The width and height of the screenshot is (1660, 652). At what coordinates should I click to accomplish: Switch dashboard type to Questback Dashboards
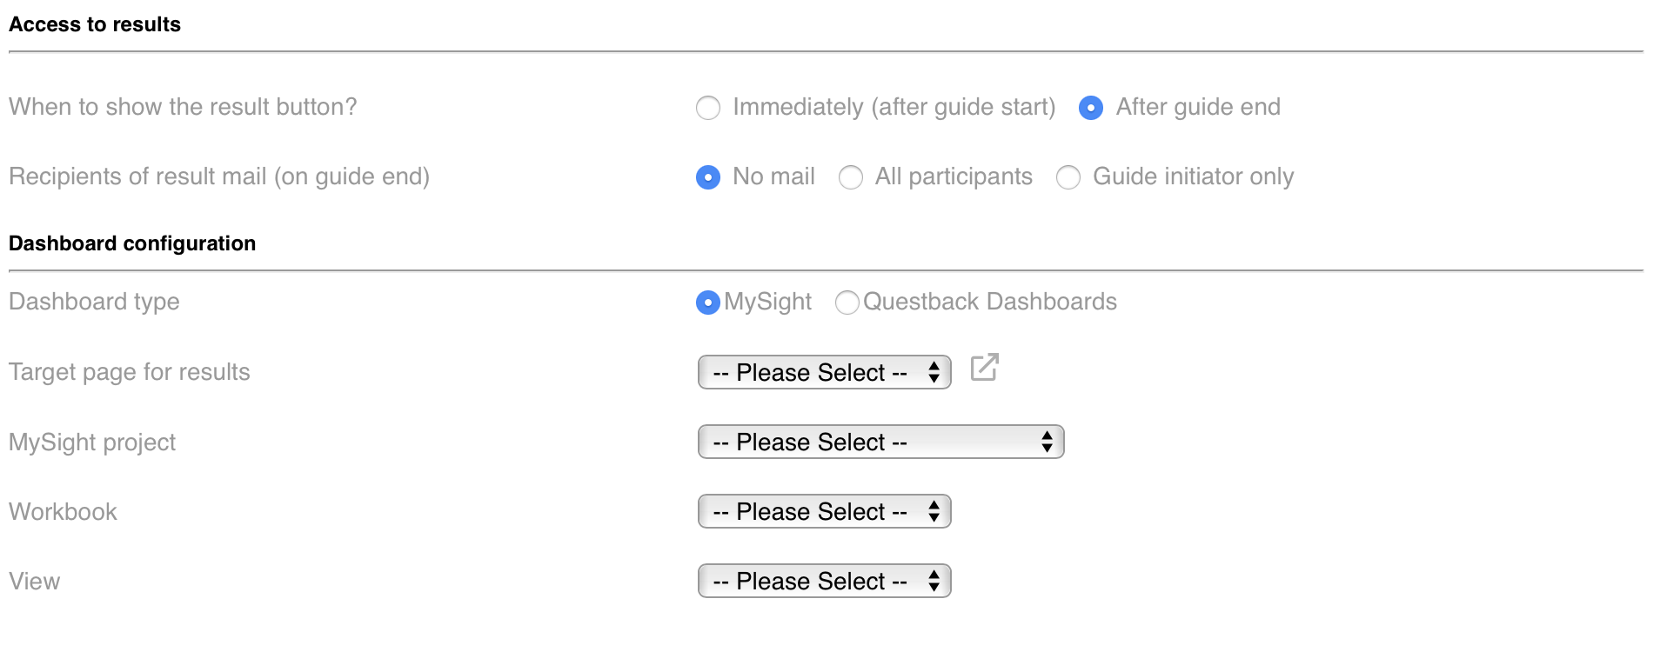click(x=847, y=303)
